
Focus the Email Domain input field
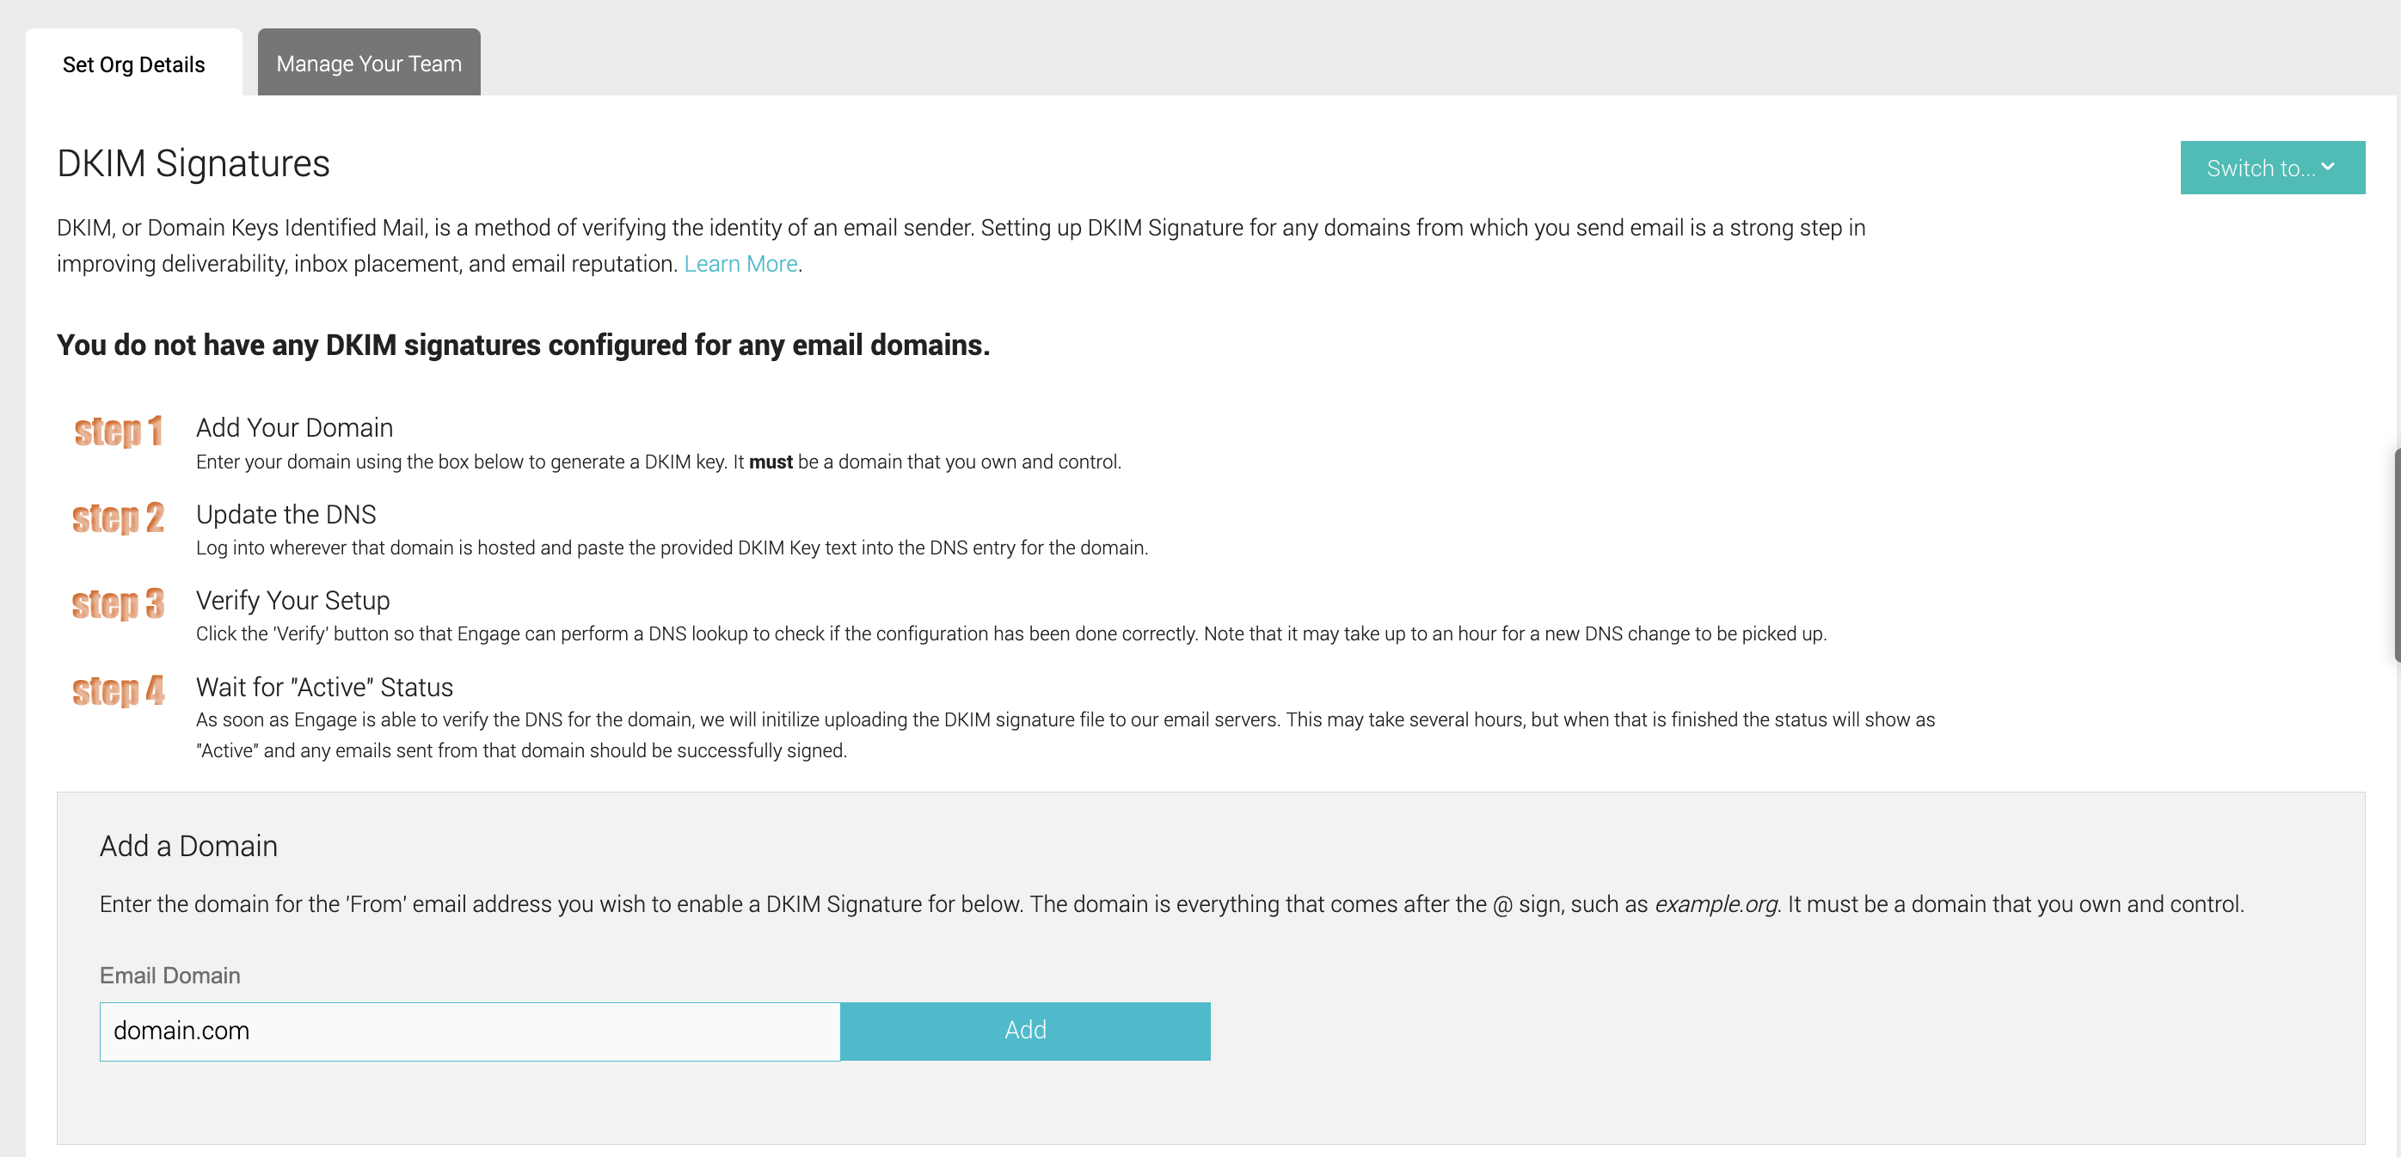click(470, 1031)
